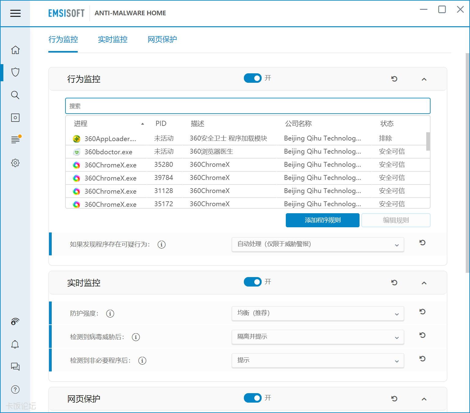Turn off the 行为监控 toggle
Screen dimensions: 470x413
(x=252, y=78)
